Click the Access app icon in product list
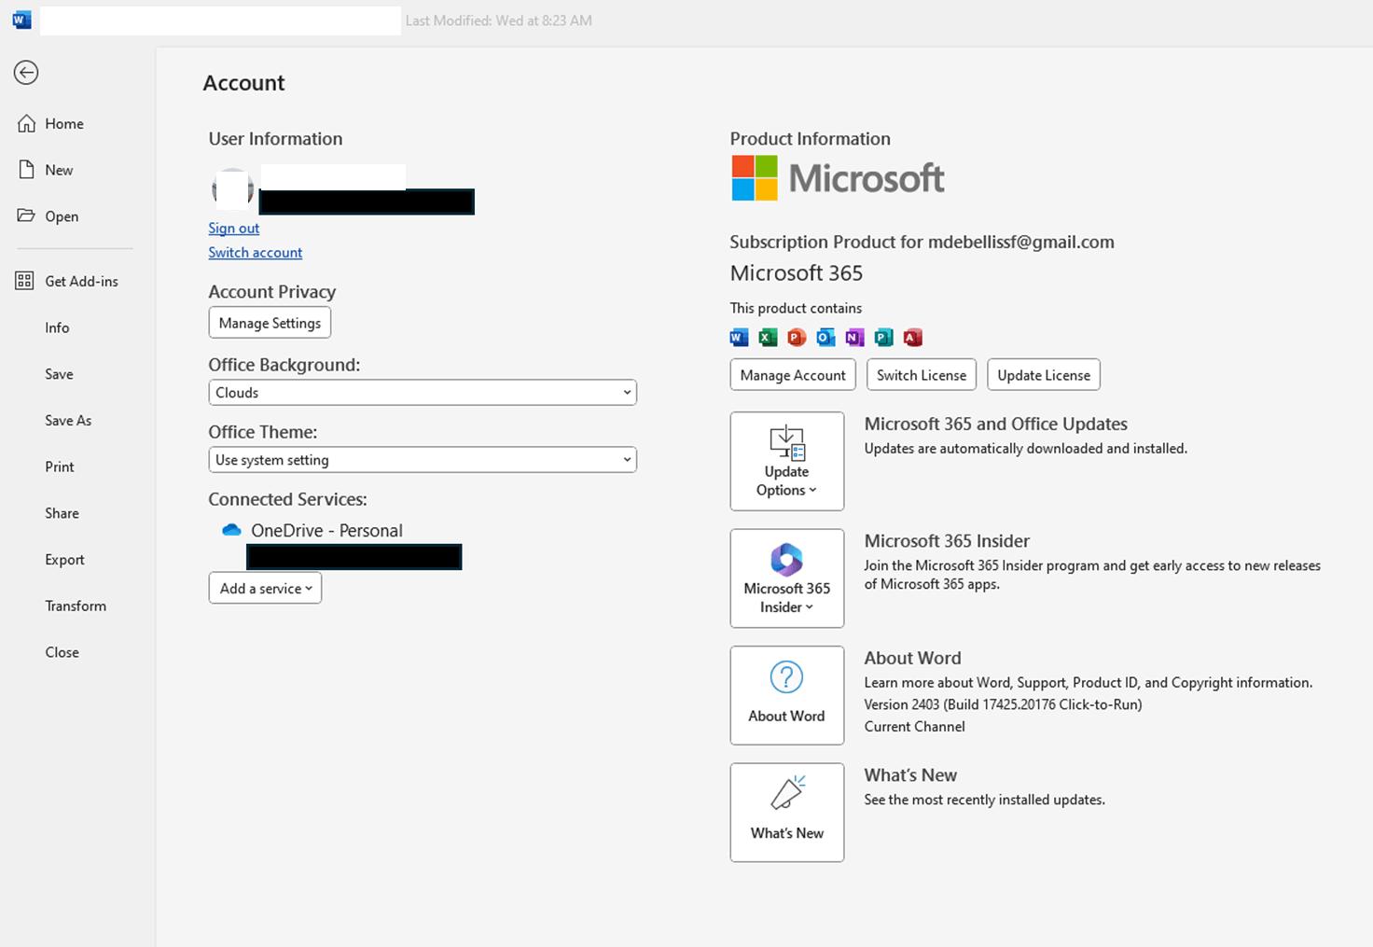 [912, 337]
